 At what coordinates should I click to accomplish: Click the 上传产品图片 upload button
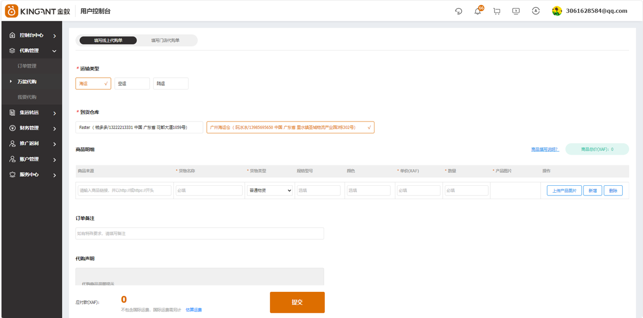click(564, 191)
